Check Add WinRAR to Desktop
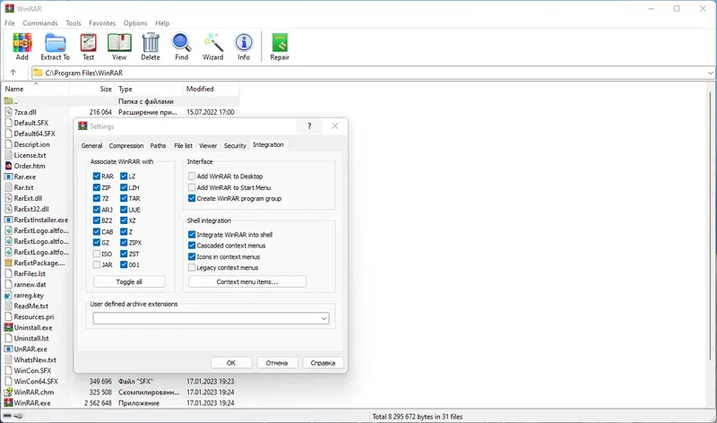This screenshot has height=423, width=717. [x=192, y=176]
